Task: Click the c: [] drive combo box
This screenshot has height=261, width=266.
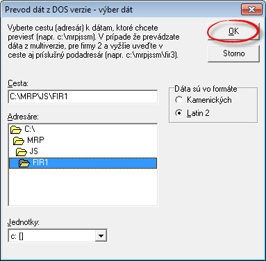Action: (x=58, y=236)
